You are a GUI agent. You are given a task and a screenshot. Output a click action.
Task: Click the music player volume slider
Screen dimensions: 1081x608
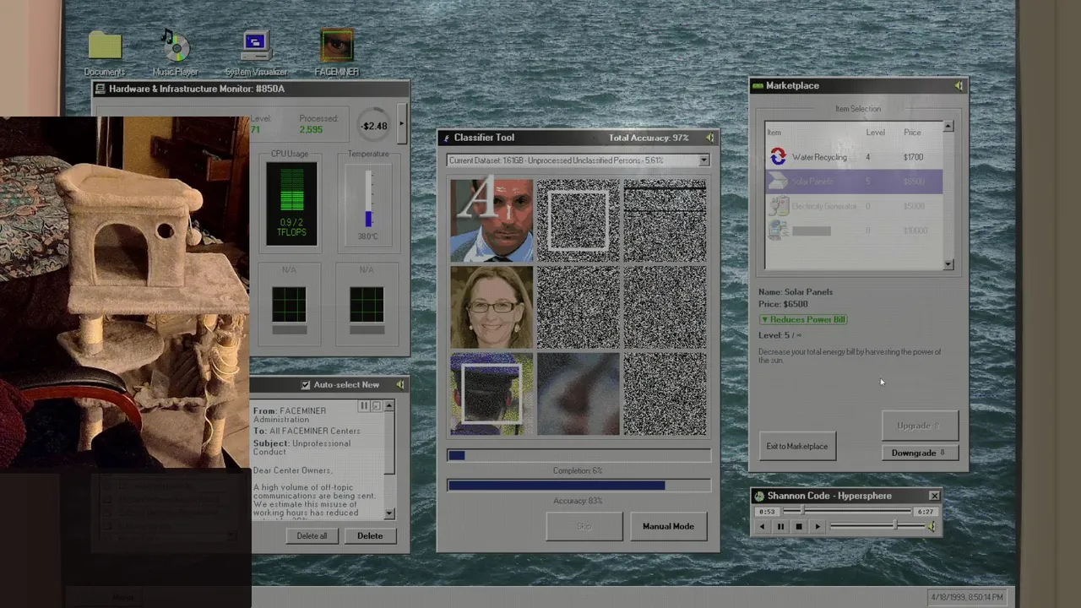point(877,526)
